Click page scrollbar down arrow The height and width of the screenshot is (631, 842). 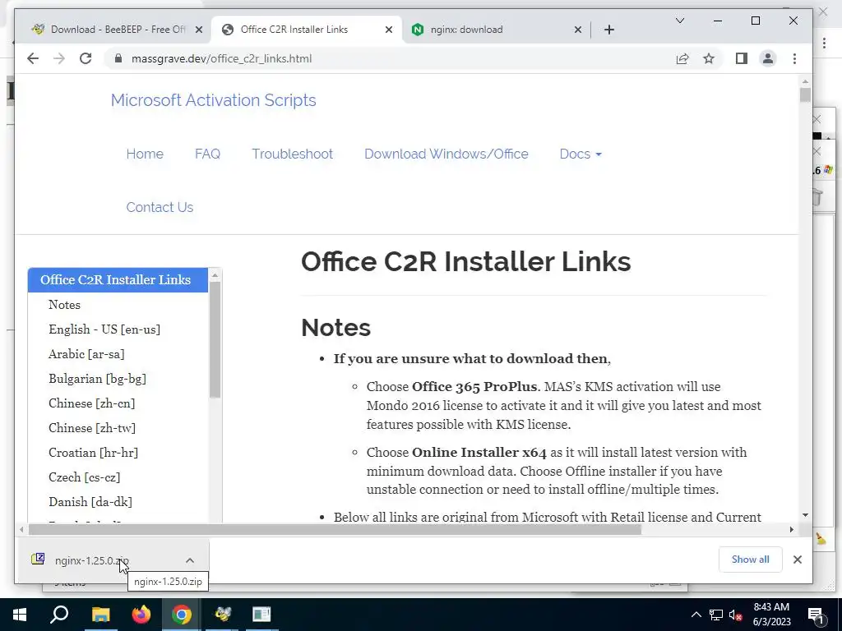click(805, 515)
